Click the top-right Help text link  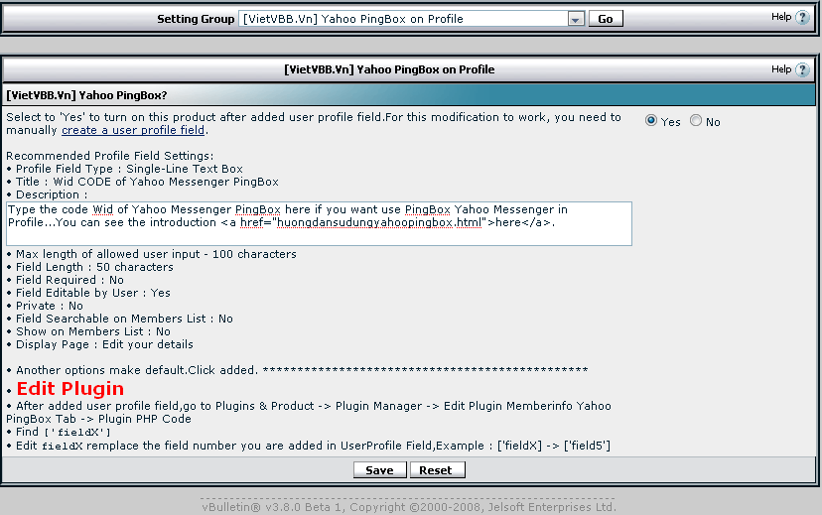click(x=781, y=17)
